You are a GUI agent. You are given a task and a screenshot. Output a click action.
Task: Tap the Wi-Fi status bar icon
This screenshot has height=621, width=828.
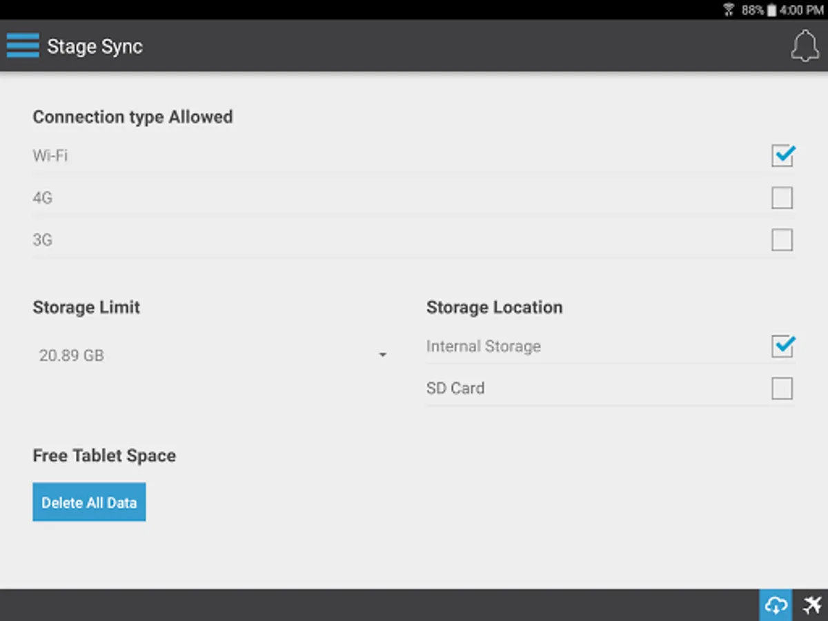[x=729, y=10]
